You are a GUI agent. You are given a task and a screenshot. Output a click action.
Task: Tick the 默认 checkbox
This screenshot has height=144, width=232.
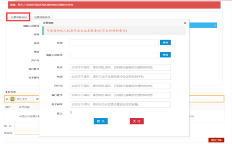[x=71, y=112]
